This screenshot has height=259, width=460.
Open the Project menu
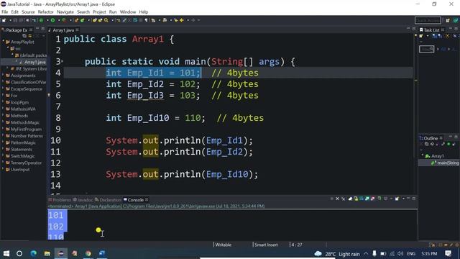[99, 12]
